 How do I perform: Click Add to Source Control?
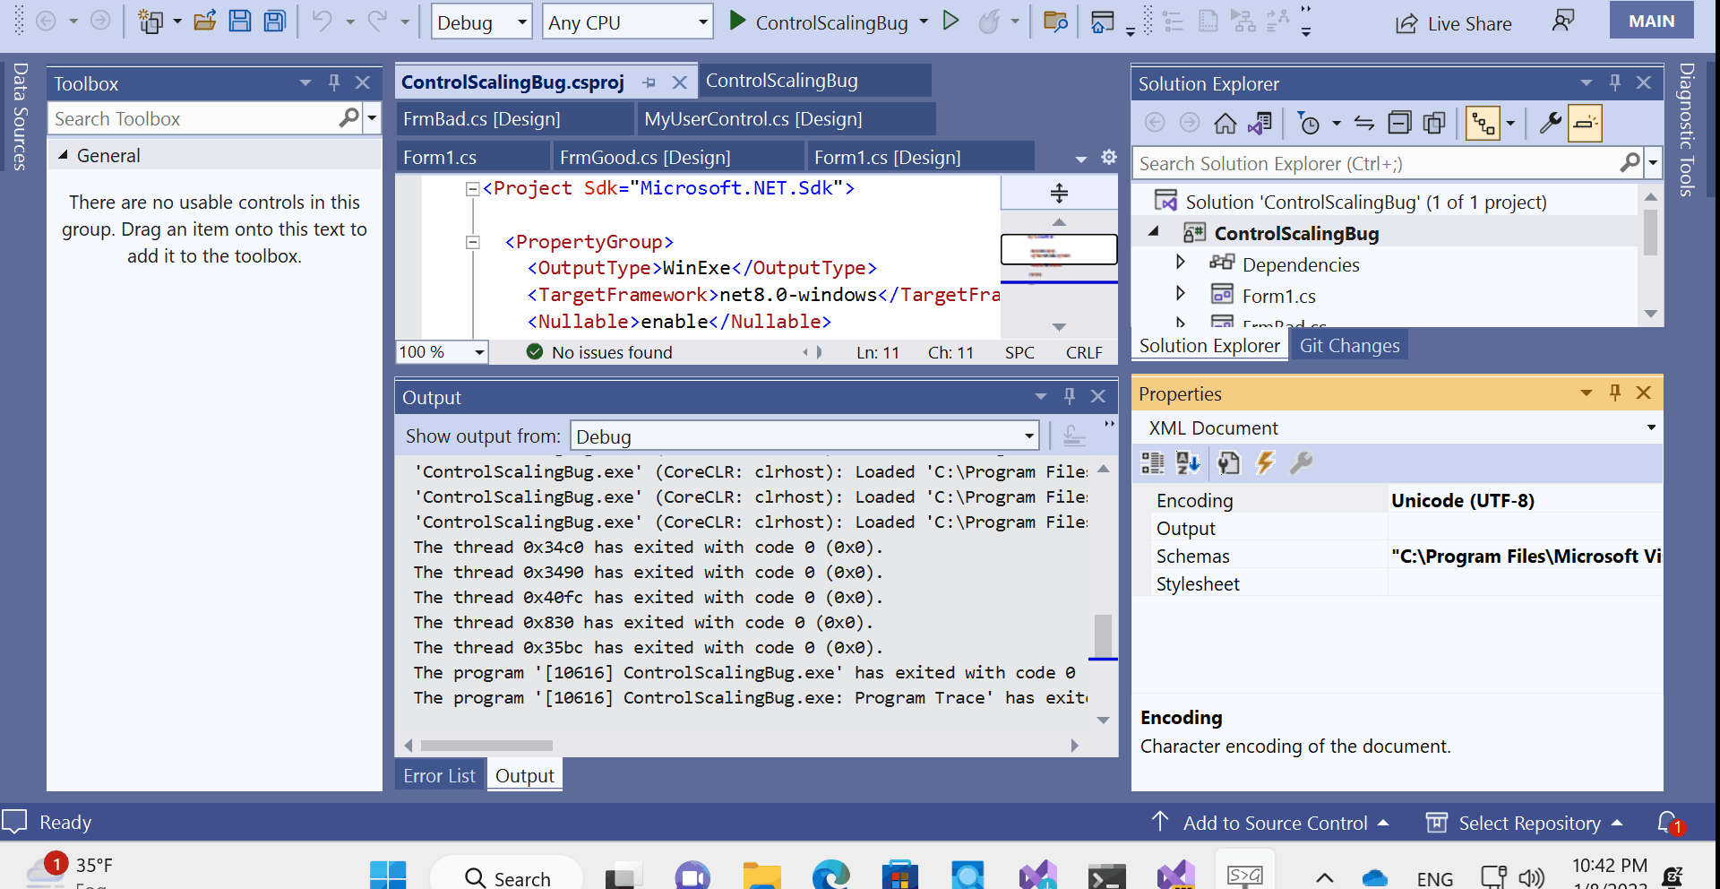click(x=1276, y=823)
